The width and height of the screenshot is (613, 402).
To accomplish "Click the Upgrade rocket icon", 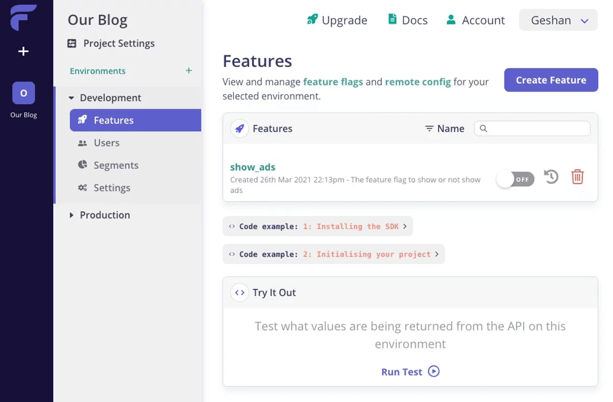I will click(x=312, y=19).
